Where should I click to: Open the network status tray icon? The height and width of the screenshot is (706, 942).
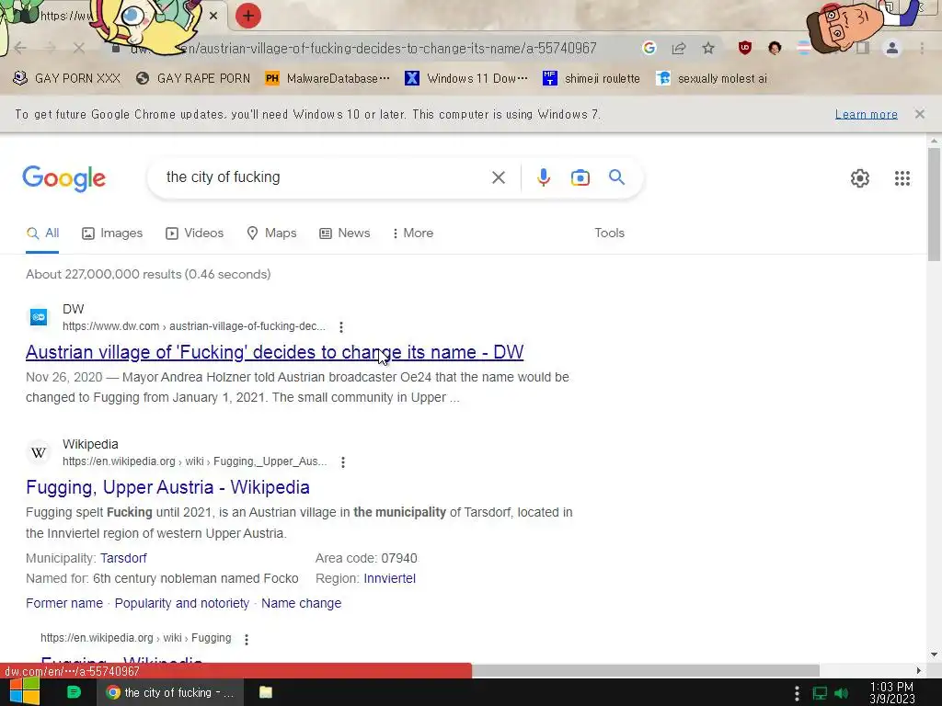pos(820,693)
